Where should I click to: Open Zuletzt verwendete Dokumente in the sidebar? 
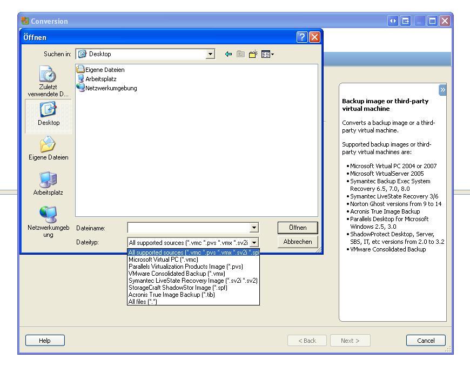[48, 81]
